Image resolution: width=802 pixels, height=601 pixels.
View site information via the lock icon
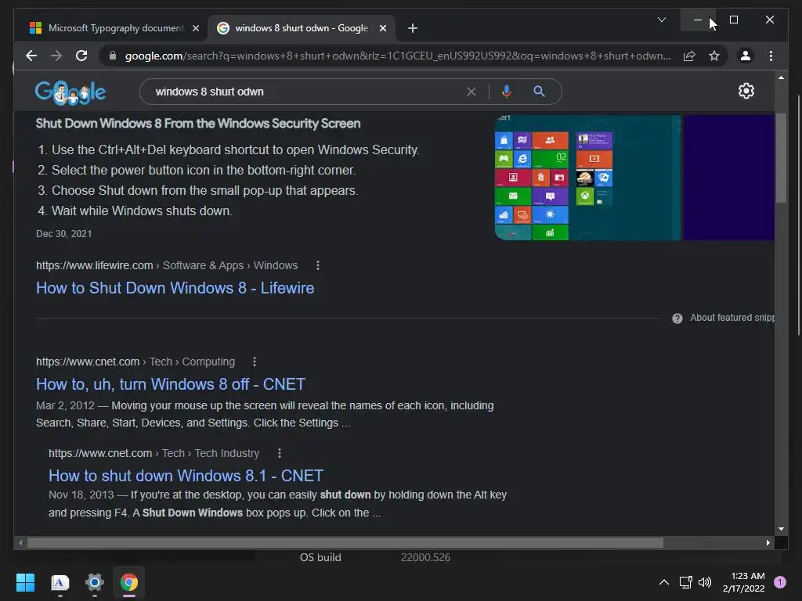(113, 56)
